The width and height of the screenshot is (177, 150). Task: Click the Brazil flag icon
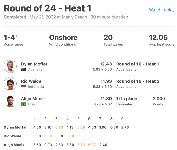pos(24,104)
